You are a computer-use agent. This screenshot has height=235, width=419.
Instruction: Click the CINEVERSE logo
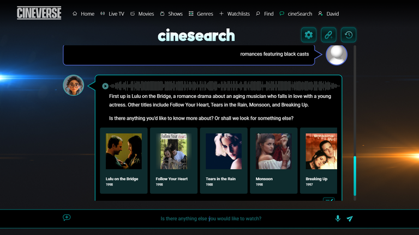39,13
